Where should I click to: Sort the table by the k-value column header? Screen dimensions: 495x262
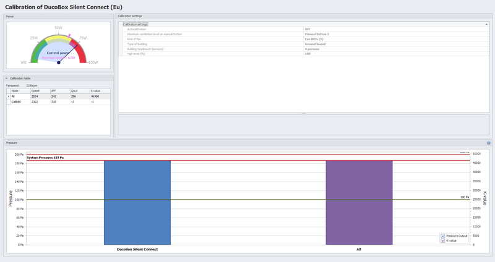tap(100, 91)
